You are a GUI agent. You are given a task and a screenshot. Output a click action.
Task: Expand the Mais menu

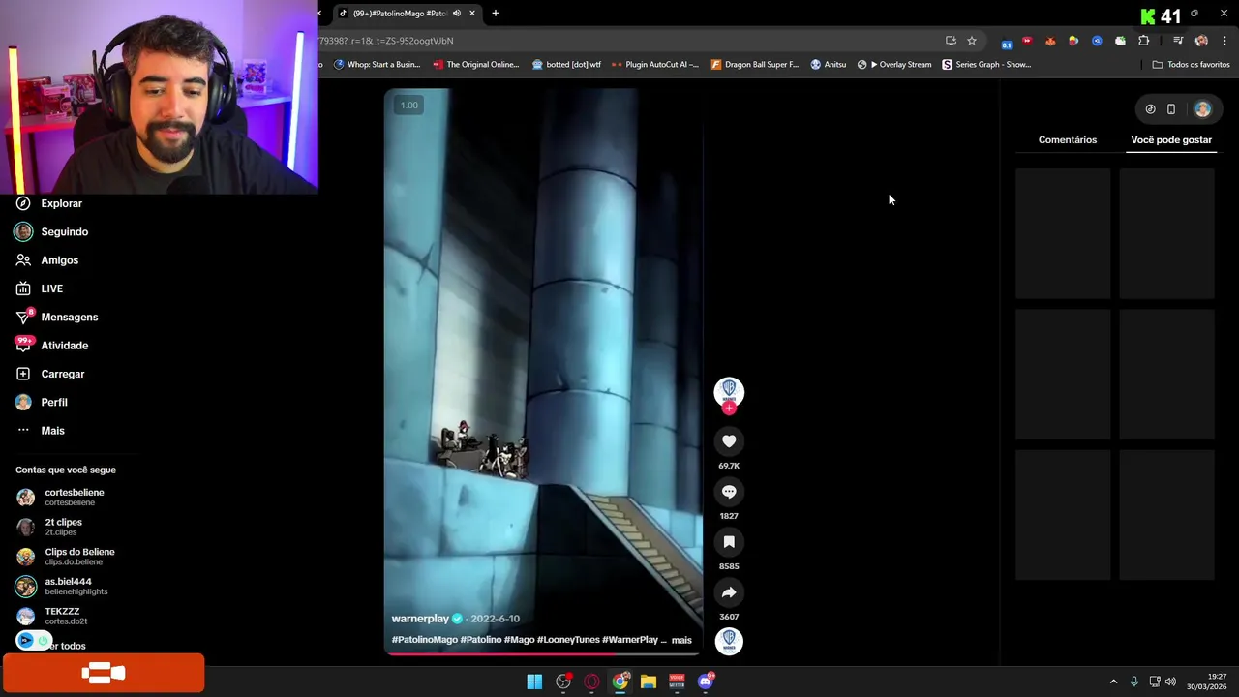tap(40, 431)
